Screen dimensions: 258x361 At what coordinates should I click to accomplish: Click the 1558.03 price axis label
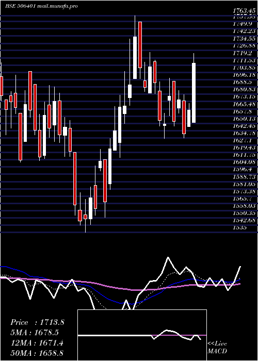(x=244, y=206)
